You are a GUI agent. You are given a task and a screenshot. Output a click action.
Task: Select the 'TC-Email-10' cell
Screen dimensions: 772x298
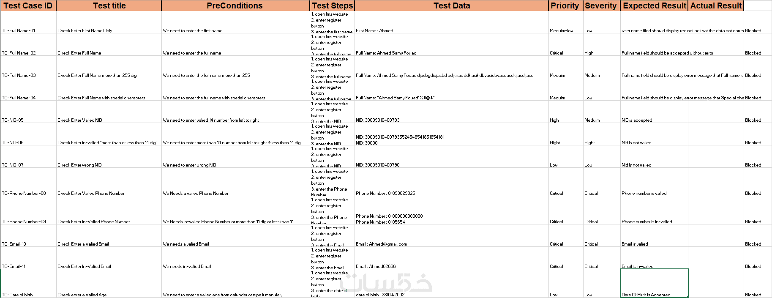pos(28,235)
